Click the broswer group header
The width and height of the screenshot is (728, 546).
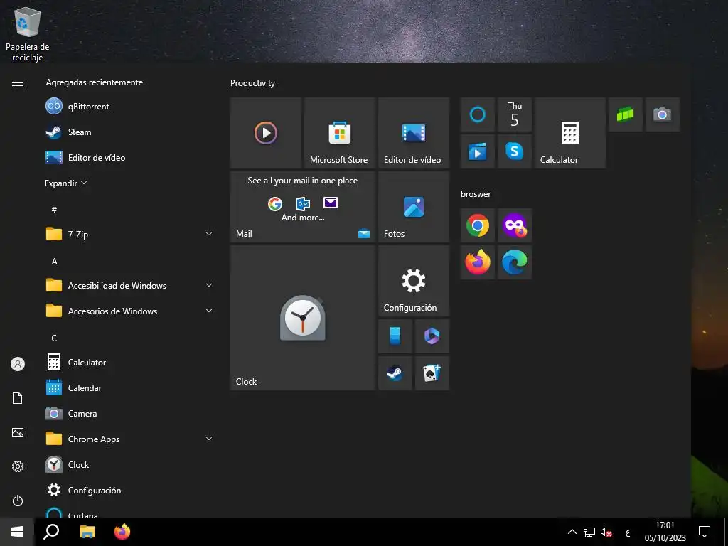476,194
